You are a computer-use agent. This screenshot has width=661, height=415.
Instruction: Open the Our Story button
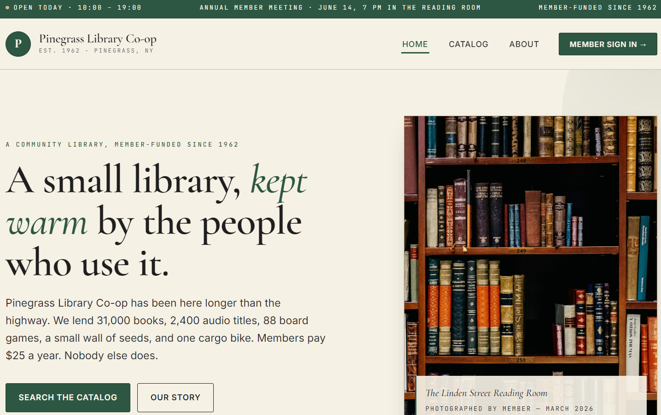175,397
